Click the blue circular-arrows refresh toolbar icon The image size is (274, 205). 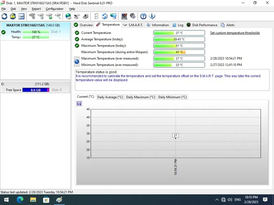click(x=4, y=16)
